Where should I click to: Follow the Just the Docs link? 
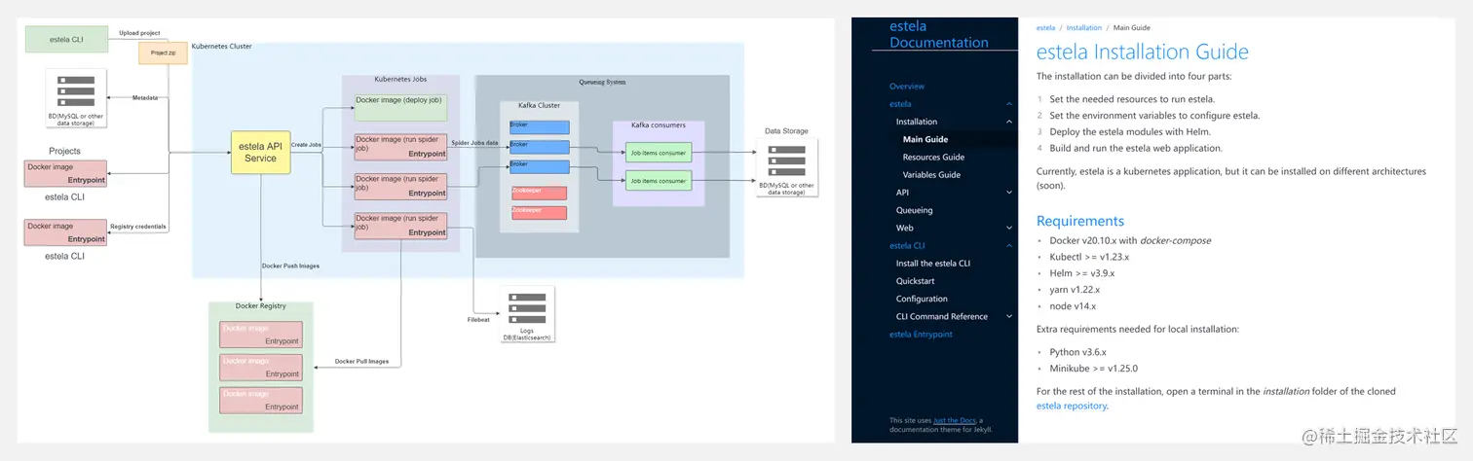[956, 420]
